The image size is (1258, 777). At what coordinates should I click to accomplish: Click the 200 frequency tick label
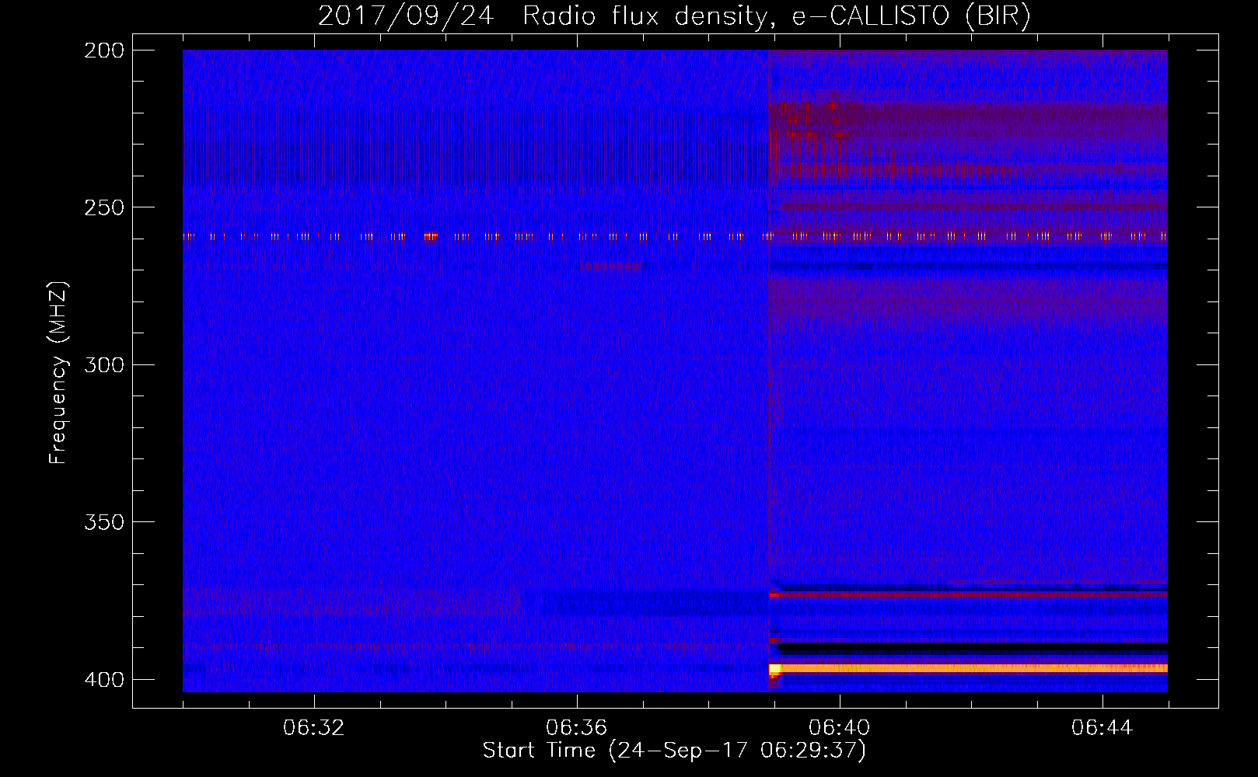coord(103,51)
